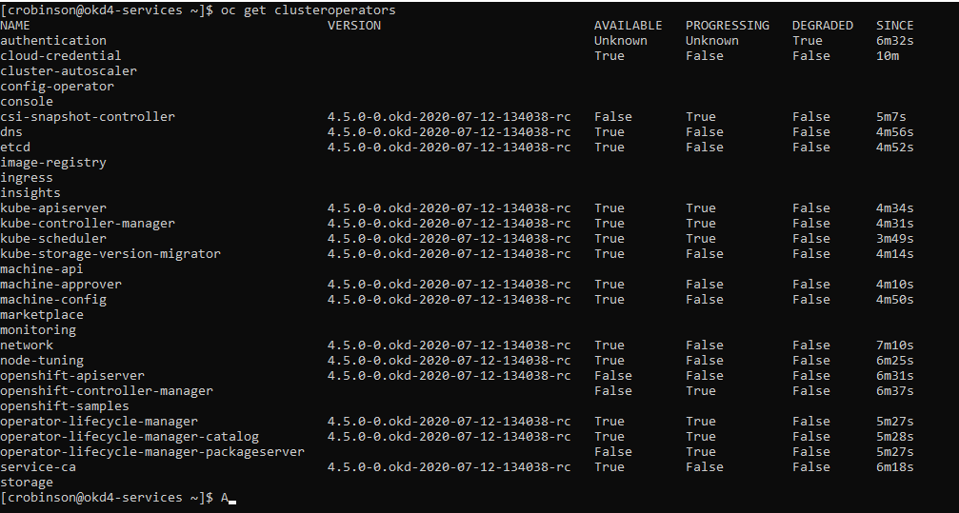Click the dns operator name
959x513 pixels.
pyautogui.click(x=11, y=132)
